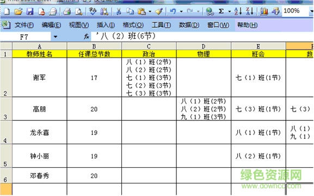Open the 插入(I) menu

[106, 25]
